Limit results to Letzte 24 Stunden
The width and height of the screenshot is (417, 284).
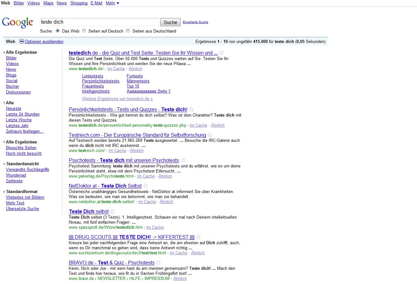click(23, 114)
